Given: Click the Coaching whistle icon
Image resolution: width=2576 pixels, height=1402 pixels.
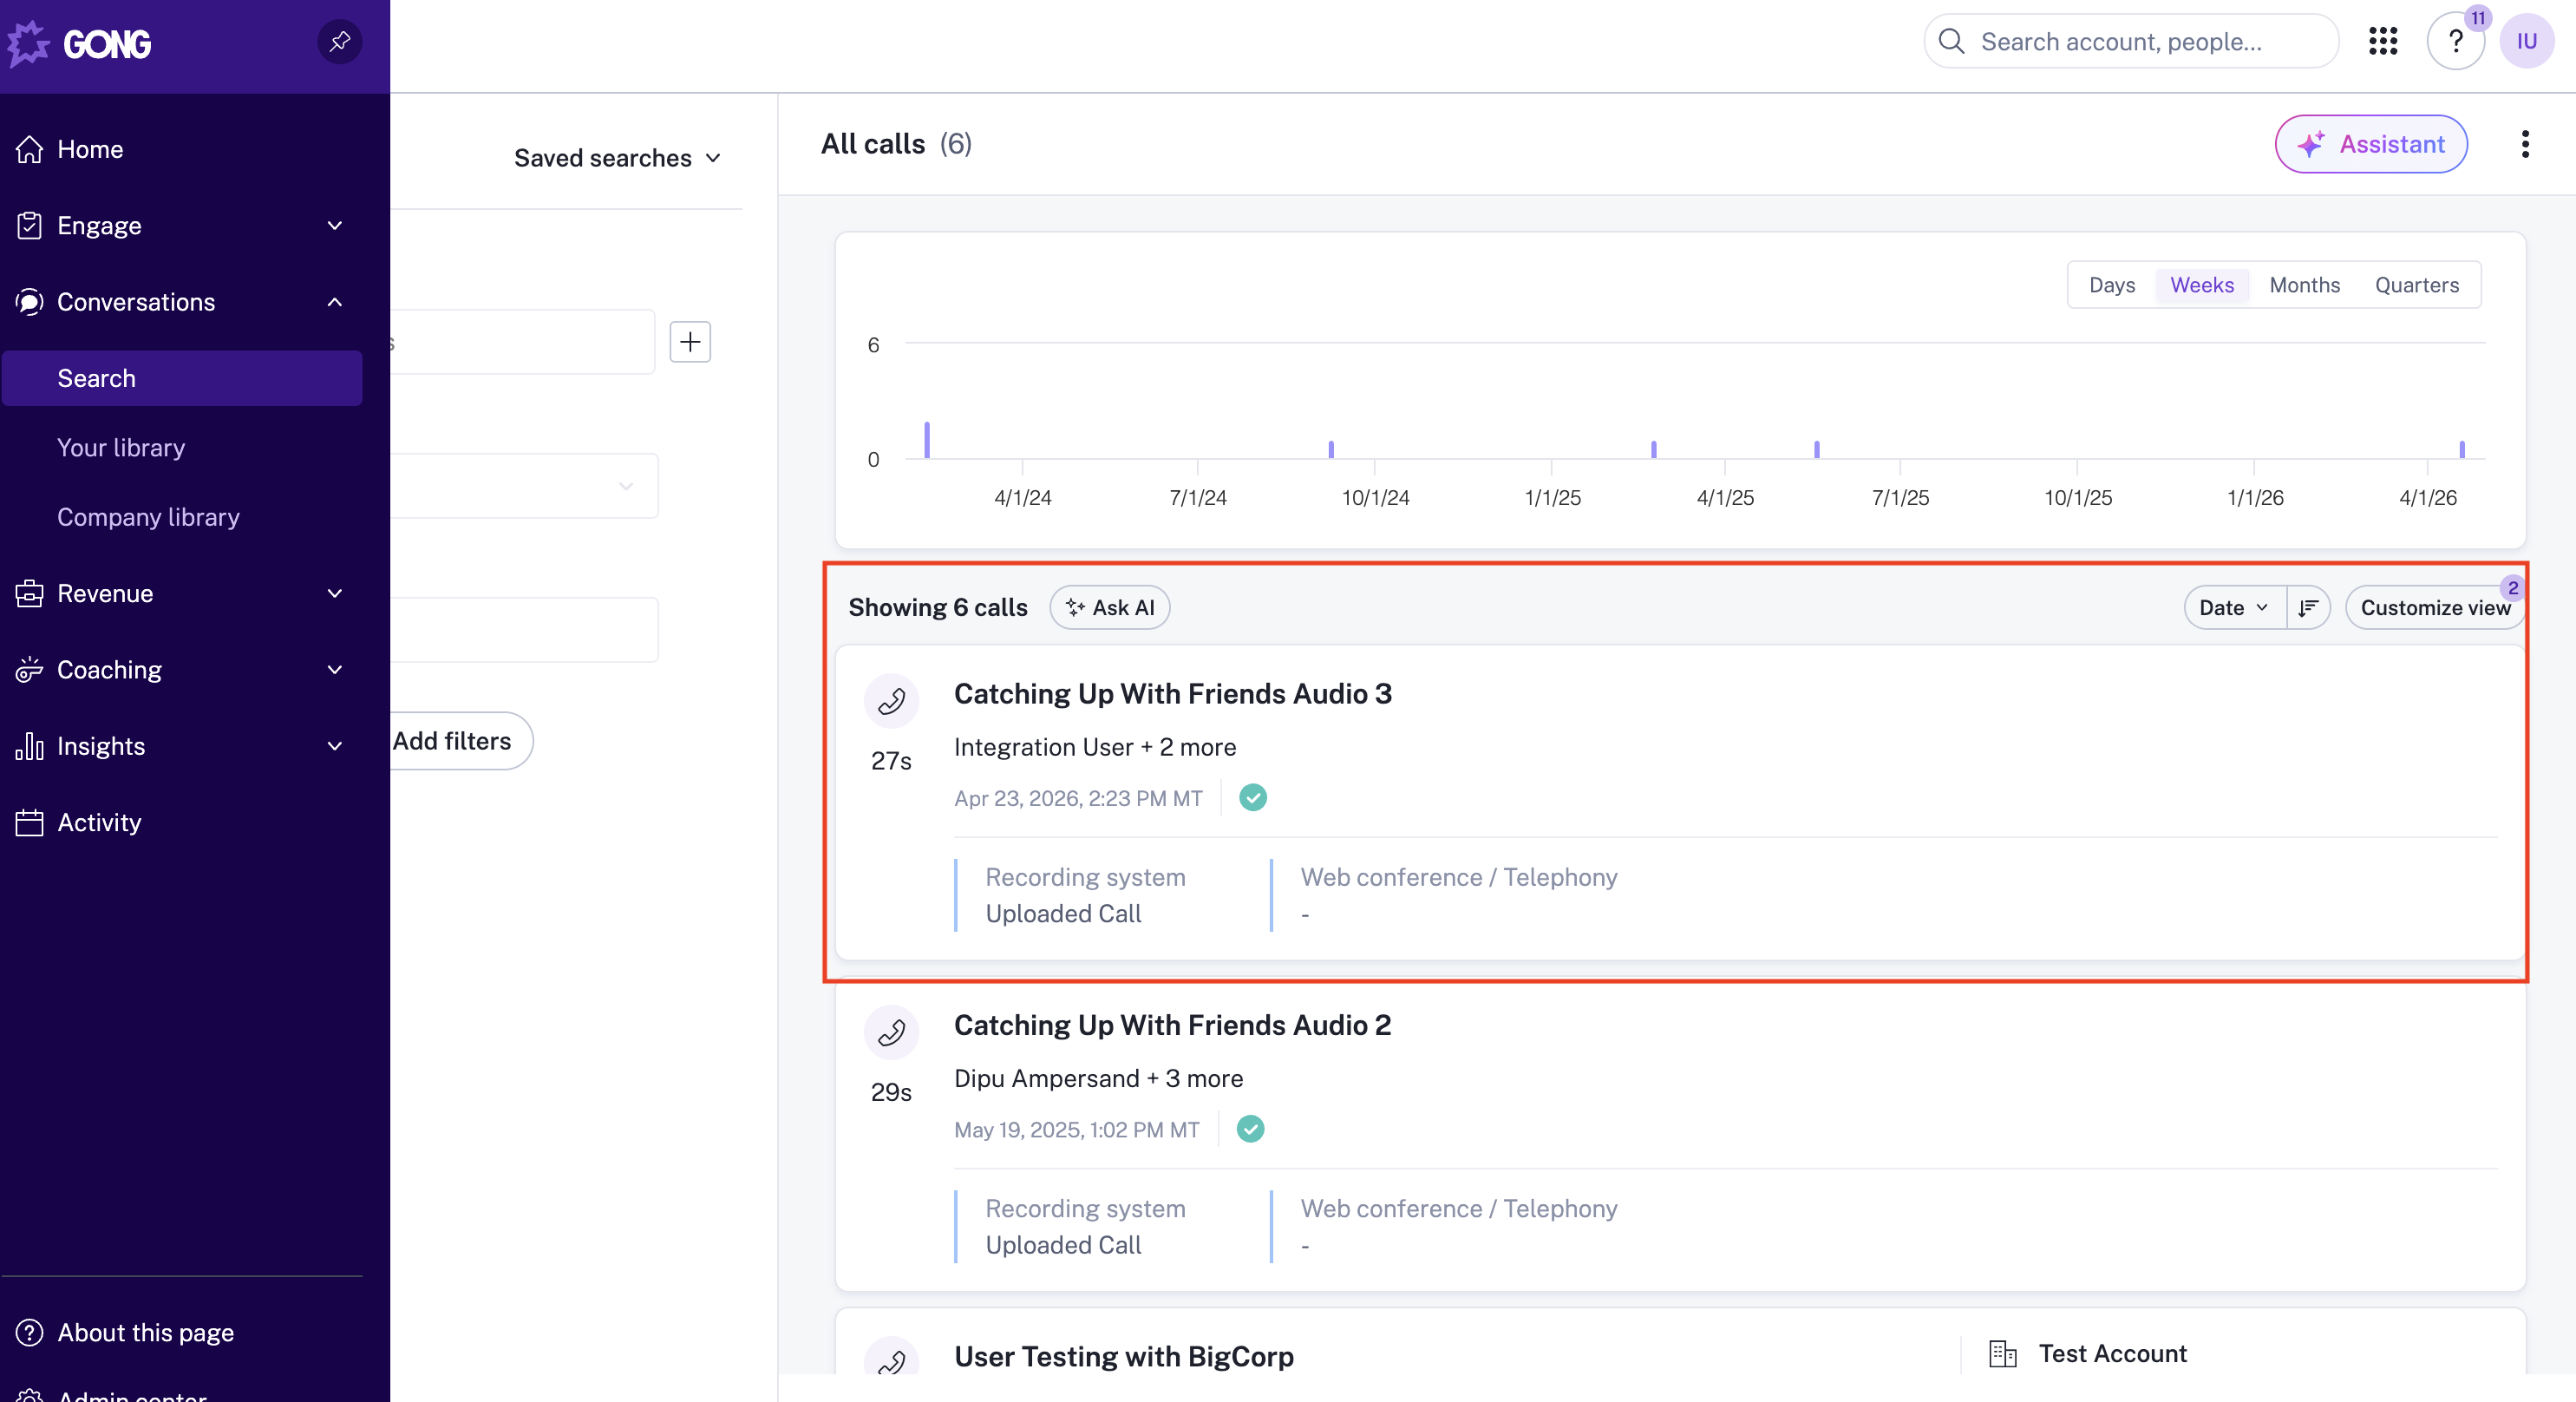Looking at the screenshot, I should [x=30, y=670].
